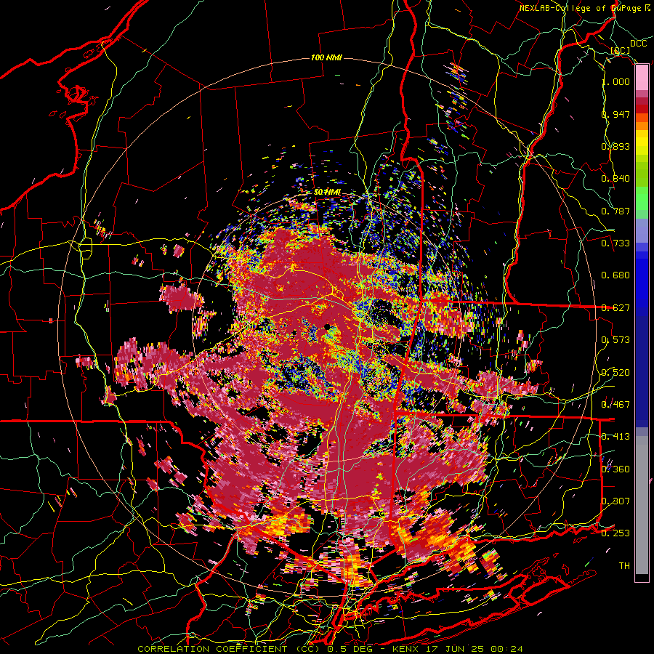The width and height of the screenshot is (654, 654).
Task: Click the 0.893 scale value
Action: click(616, 146)
